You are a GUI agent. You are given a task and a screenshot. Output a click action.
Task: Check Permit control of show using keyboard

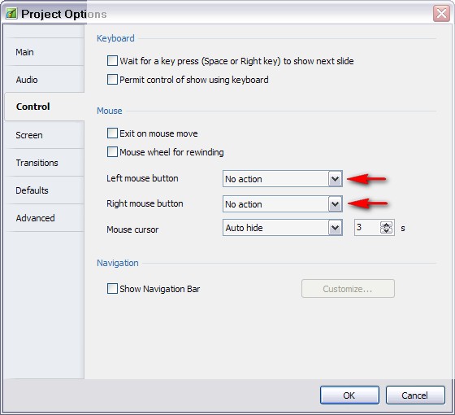point(112,80)
